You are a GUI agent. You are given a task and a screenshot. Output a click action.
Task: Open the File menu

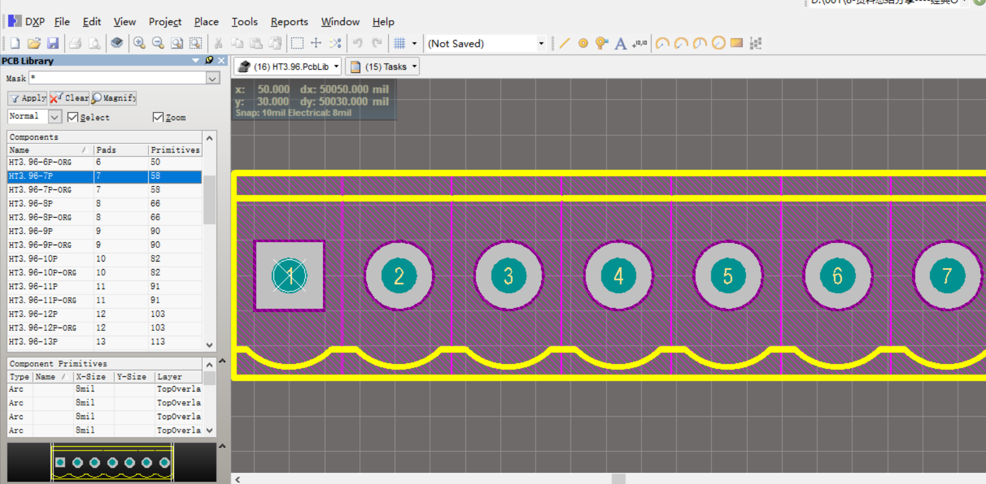[x=62, y=22]
